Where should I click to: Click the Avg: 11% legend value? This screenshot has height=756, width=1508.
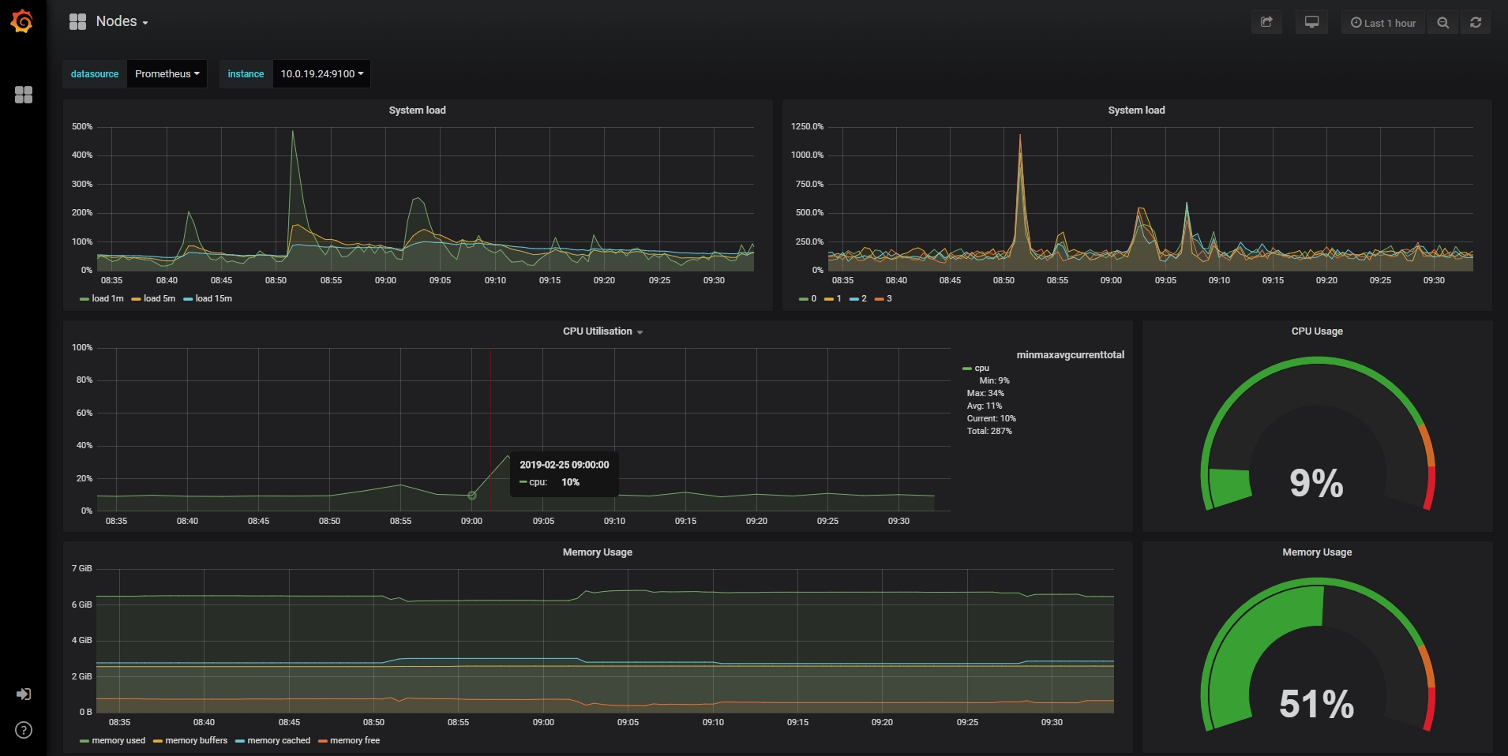click(x=984, y=406)
